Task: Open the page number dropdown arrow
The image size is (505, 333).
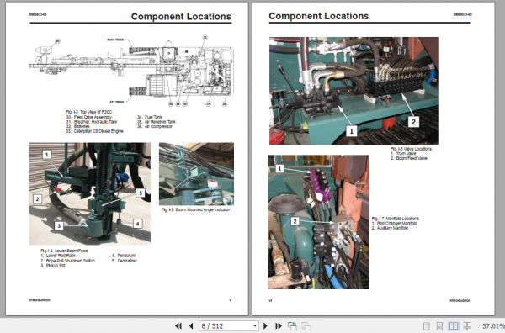Action: (x=255, y=326)
